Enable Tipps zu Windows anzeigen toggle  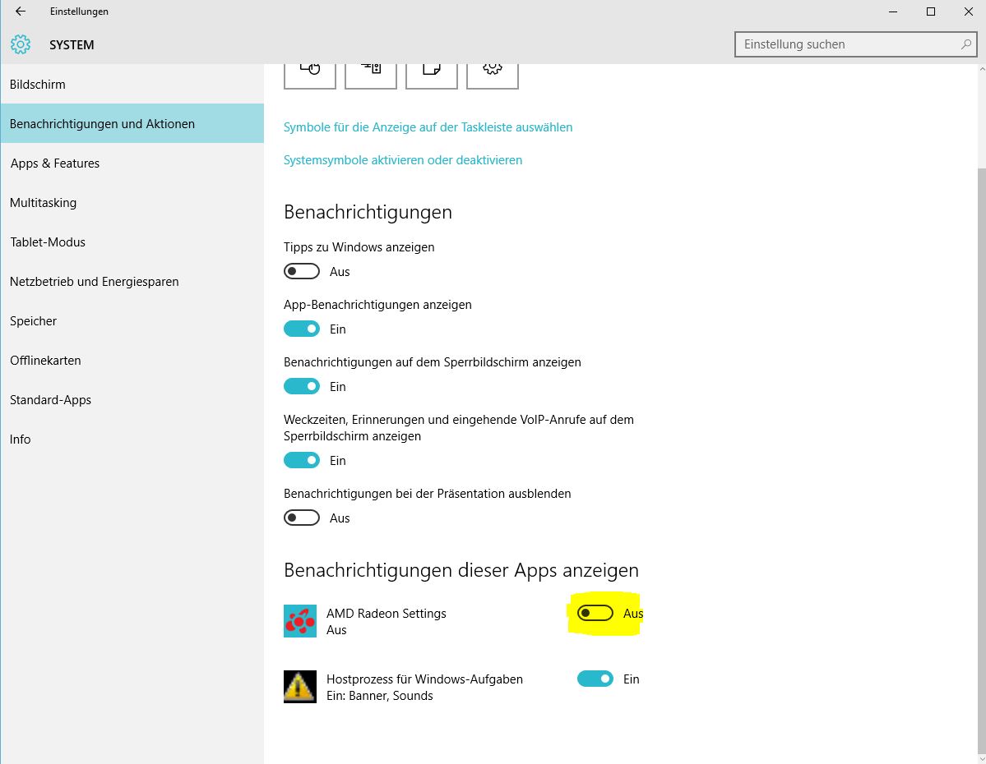point(302,271)
